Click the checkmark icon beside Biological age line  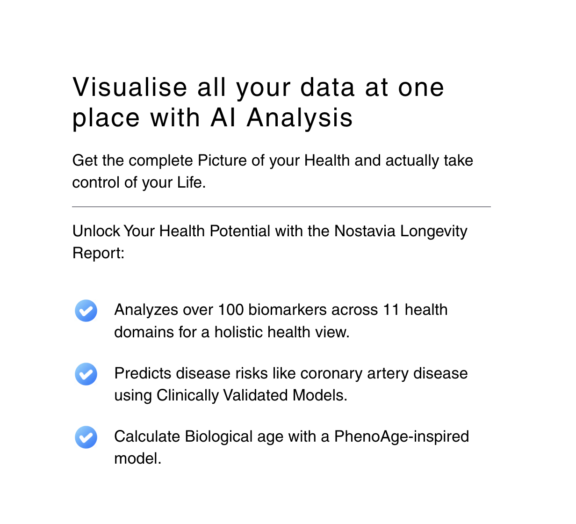(x=86, y=437)
